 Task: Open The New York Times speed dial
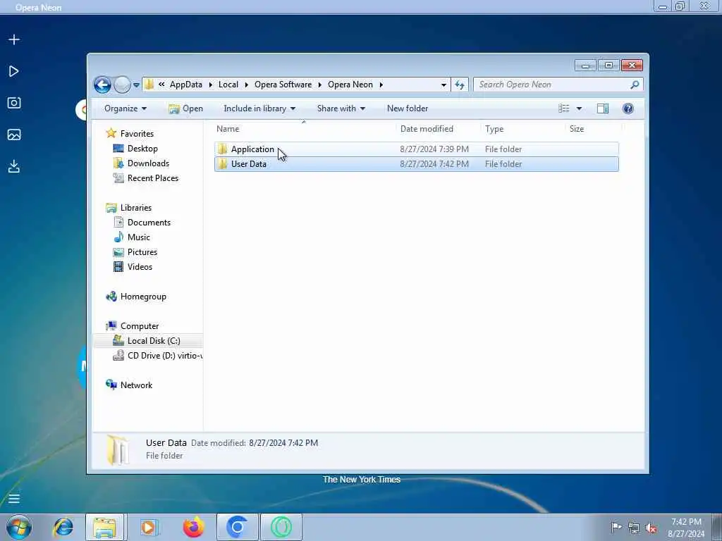click(x=362, y=479)
